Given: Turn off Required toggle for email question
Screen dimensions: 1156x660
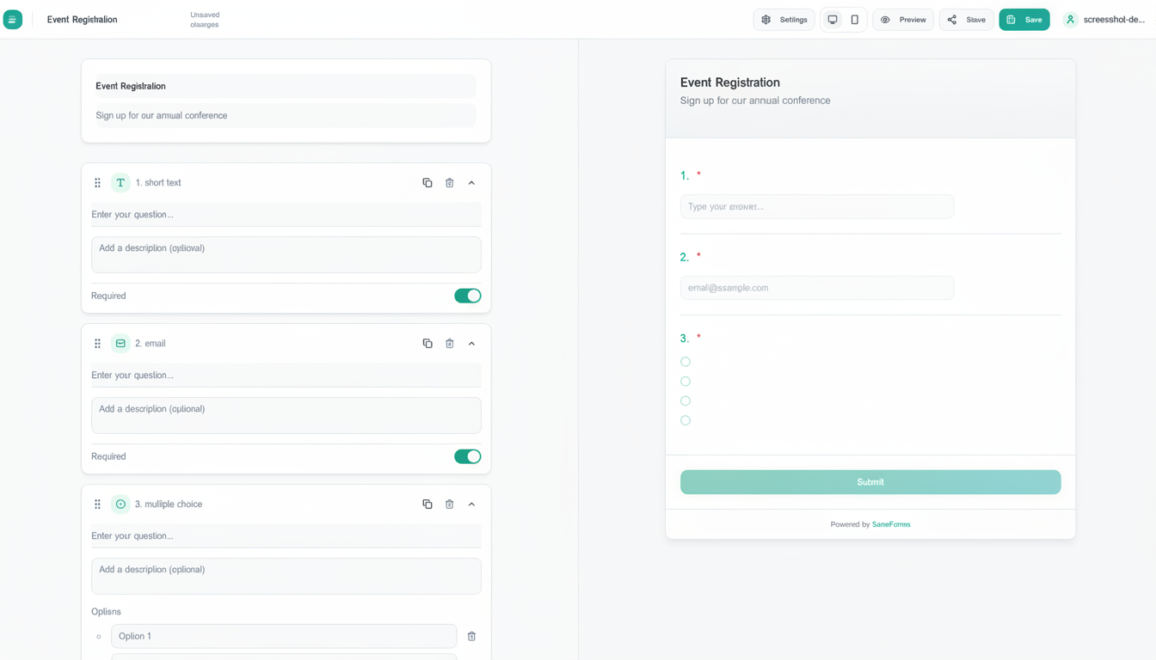Looking at the screenshot, I should point(467,456).
